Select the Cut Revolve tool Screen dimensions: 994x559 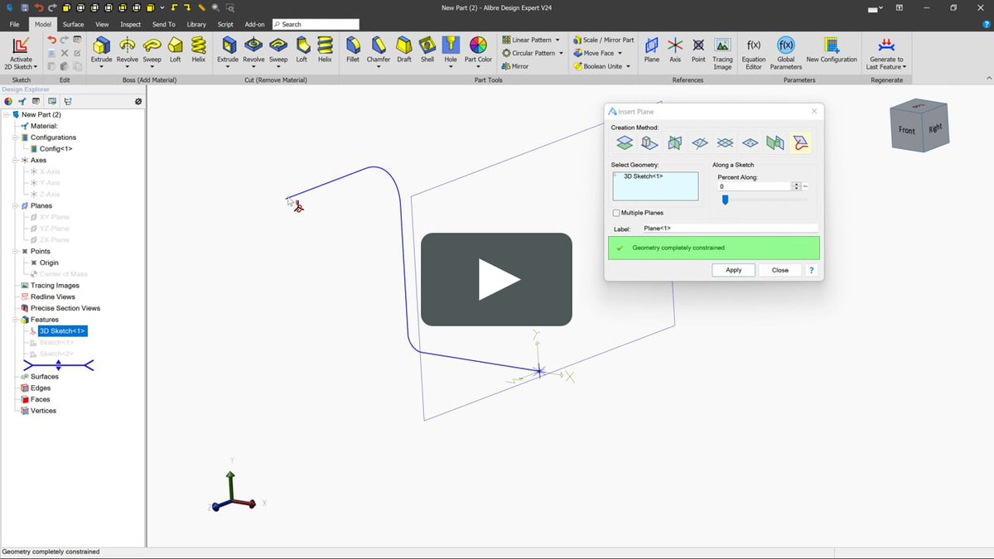[x=253, y=48]
